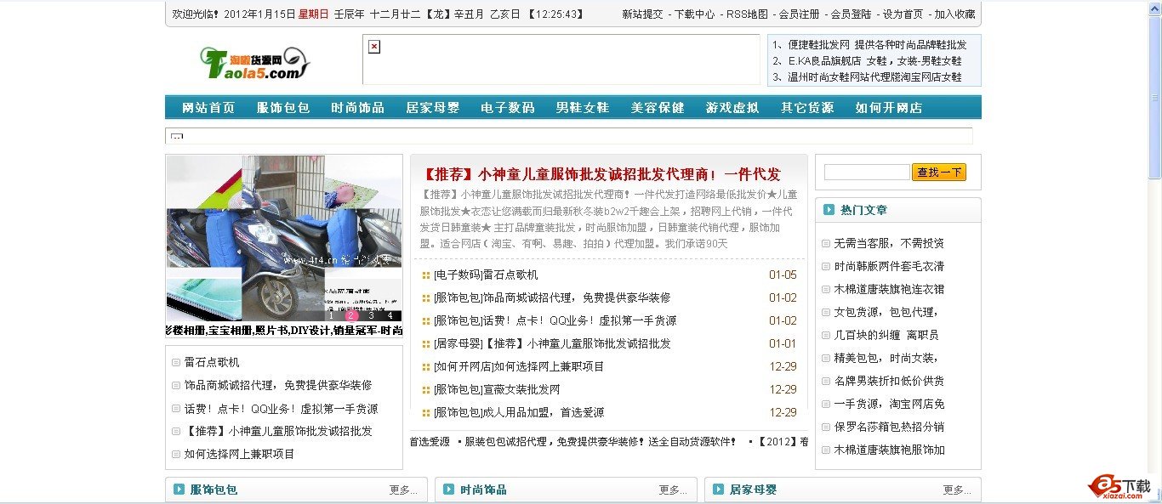The width and height of the screenshot is (1162, 504).
Task: Open the red 【推荐】小神童 headline
Action: coord(601,174)
